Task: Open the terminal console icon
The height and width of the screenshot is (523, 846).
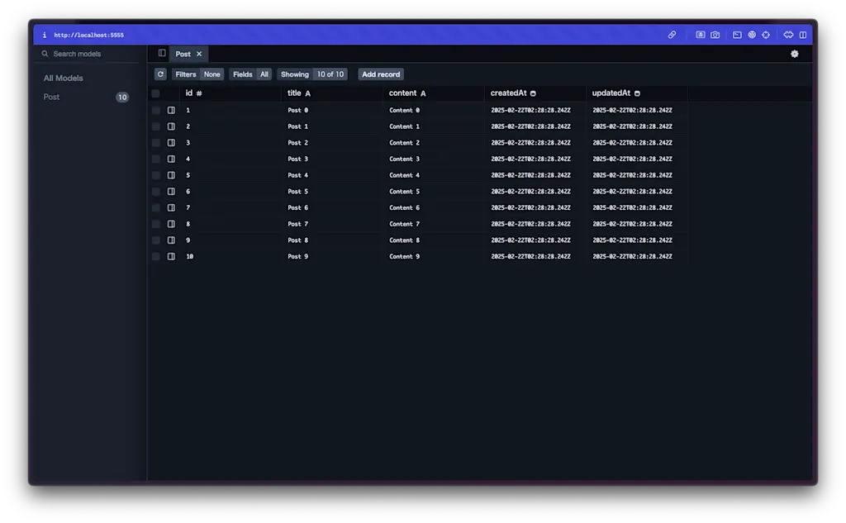Action: coord(737,35)
